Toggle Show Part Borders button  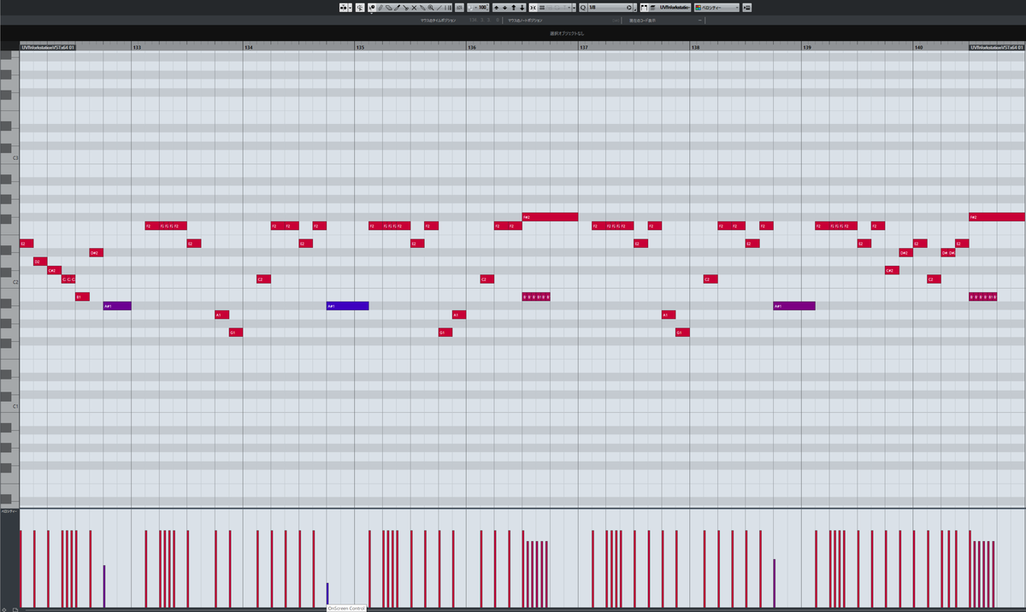click(643, 7)
